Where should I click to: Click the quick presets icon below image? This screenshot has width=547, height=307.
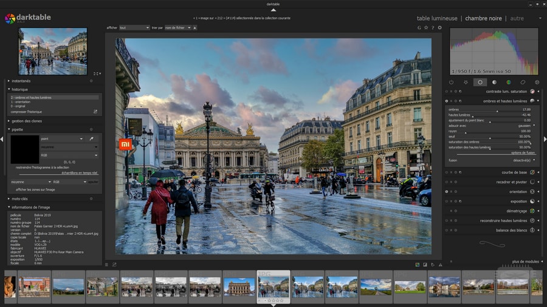tap(107, 265)
